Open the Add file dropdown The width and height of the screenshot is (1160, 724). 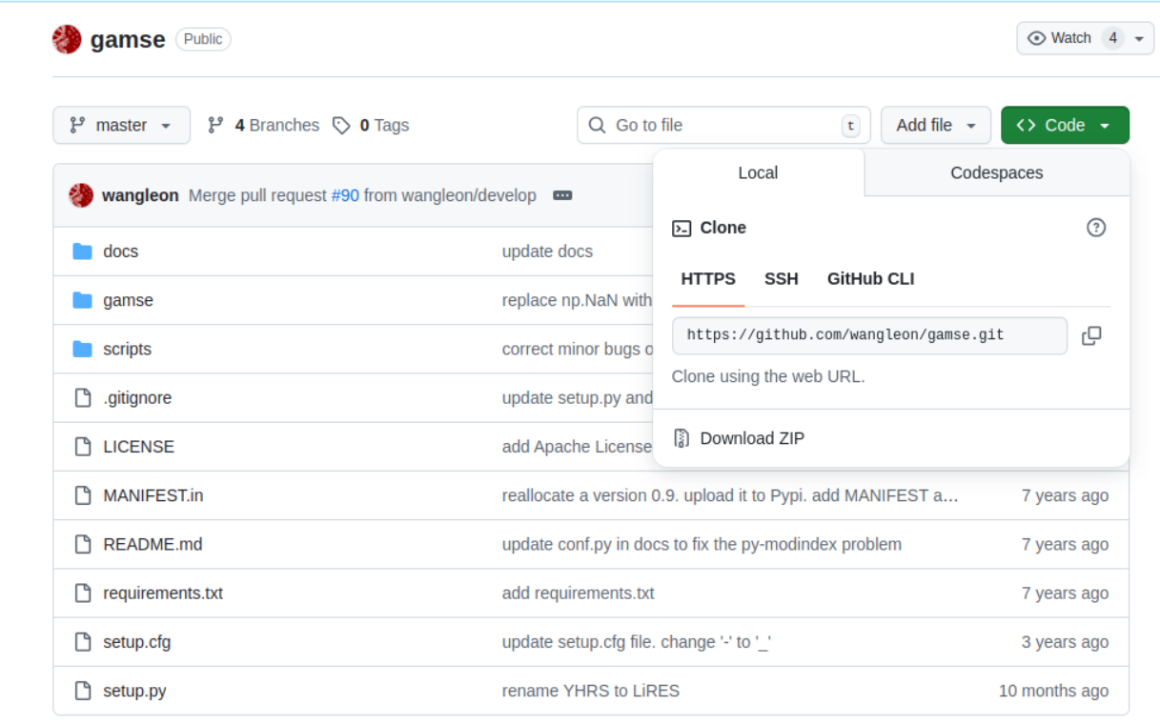(936, 125)
